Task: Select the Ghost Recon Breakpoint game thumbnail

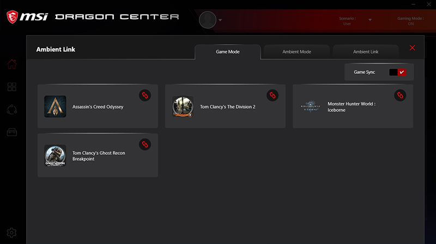Action: [55, 155]
